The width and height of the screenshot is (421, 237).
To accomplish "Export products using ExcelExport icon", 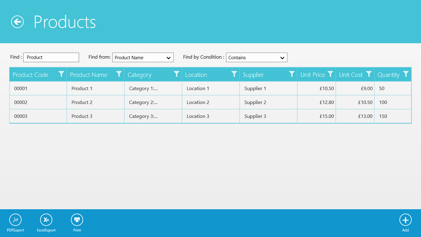I will click(x=46, y=220).
